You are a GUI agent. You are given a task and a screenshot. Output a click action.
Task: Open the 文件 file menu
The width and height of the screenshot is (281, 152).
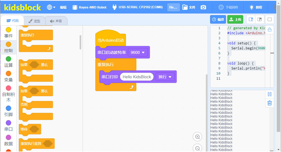[189, 7]
